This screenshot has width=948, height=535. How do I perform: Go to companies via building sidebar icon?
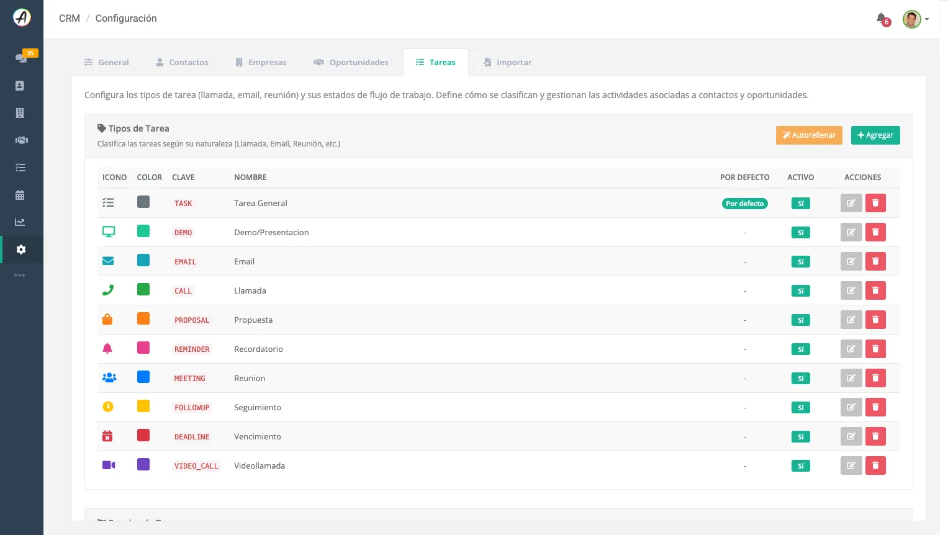click(20, 113)
